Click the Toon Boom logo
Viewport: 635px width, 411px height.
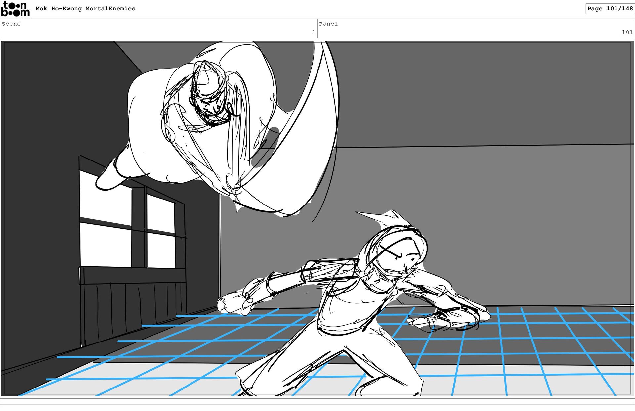click(x=15, y=9)
